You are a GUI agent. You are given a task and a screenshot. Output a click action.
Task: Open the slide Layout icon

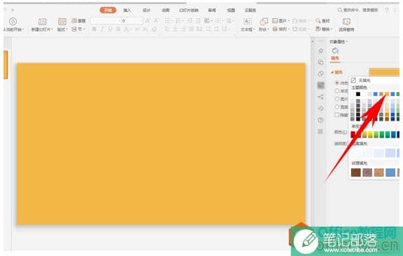(62, 22)
